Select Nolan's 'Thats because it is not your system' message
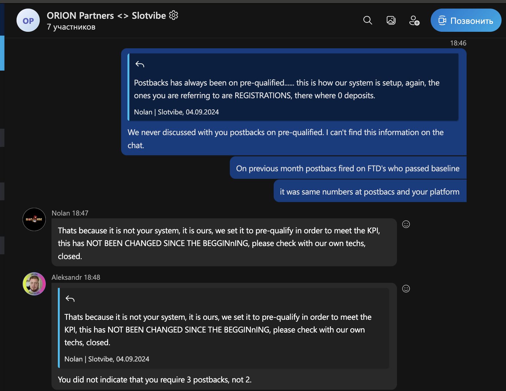 pos(224,243)
